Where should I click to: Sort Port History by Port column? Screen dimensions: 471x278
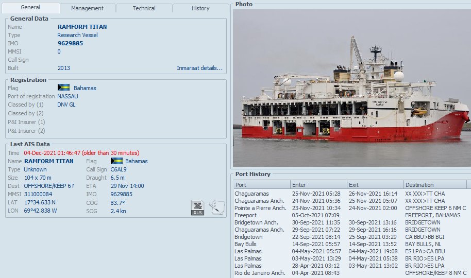click(x=262, y=185)
